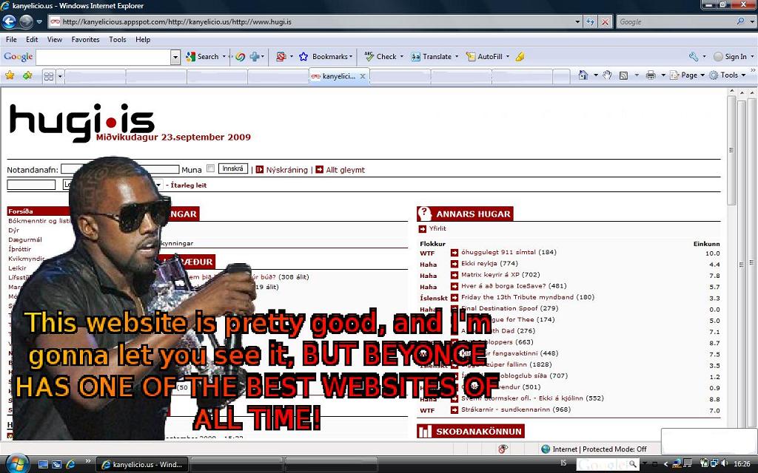This screenshot has width=758, height=473.
Task: Click the Print icon in the command bar
Action: coord(651,75)
